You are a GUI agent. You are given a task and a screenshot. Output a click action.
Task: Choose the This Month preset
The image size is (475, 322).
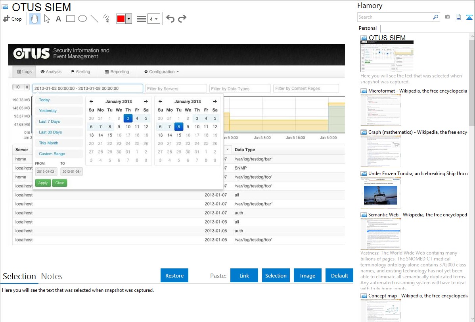pos(59,143)
